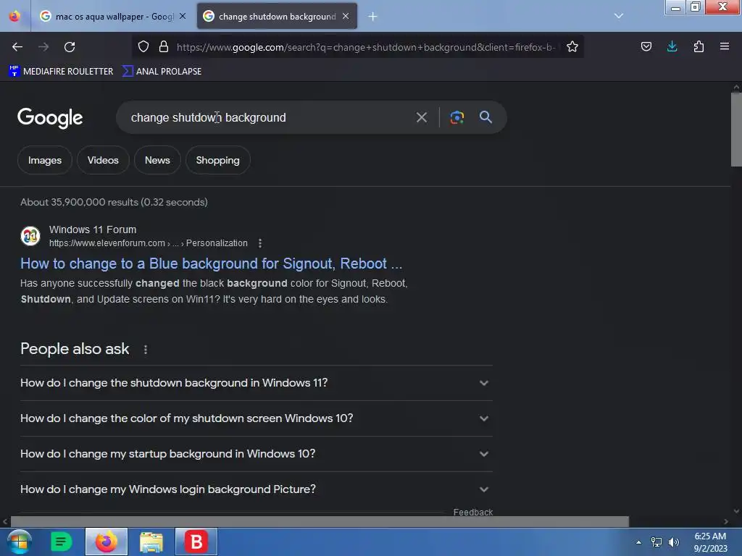Click the About 35,900,000 results text
The height and width of the screenshot is (556, 742).
tap(114, 203)
